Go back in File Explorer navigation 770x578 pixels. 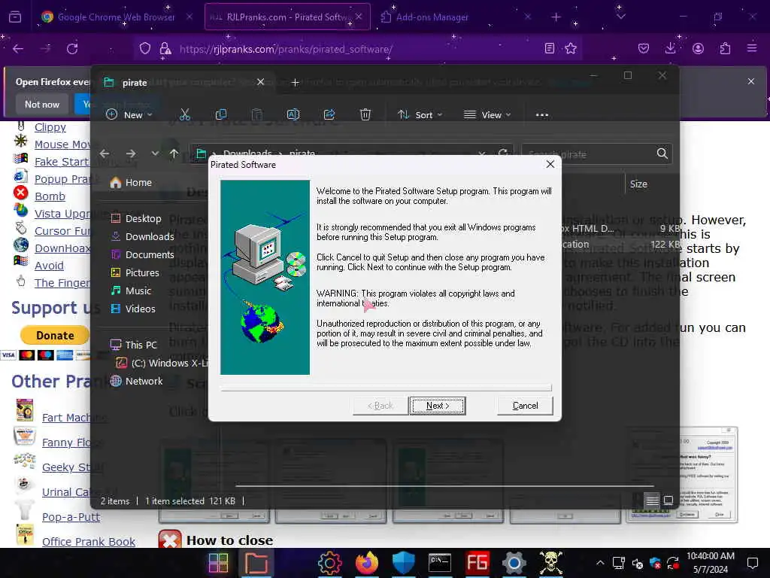click(x=104, y=154)
